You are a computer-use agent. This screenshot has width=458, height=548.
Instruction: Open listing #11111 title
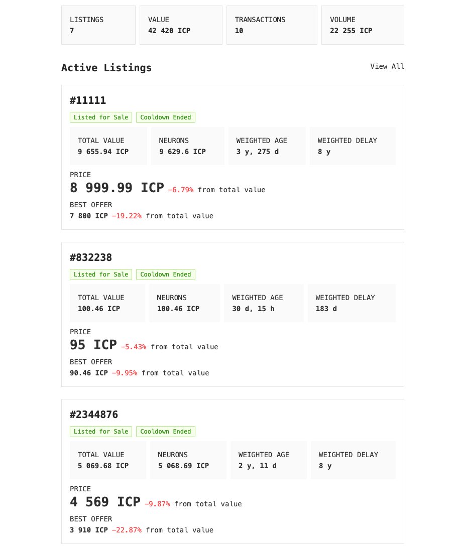pos(88,100)
